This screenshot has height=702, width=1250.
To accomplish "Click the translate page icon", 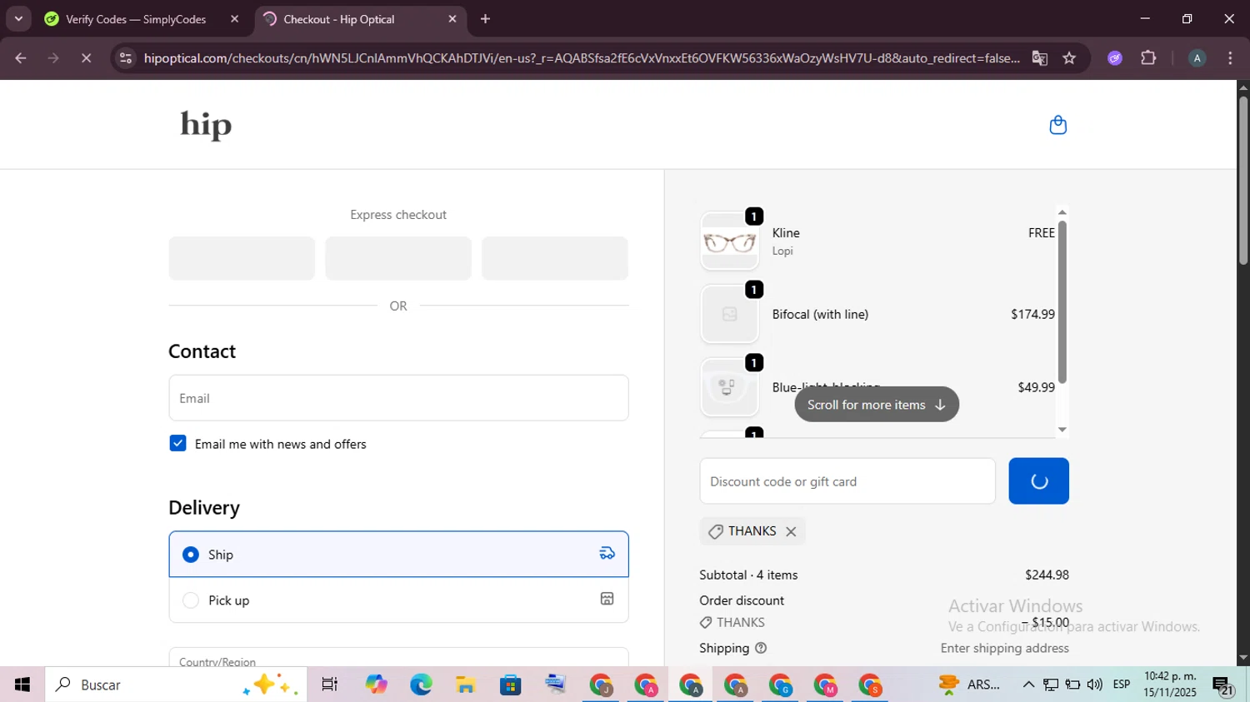I will pos(1039,58).
